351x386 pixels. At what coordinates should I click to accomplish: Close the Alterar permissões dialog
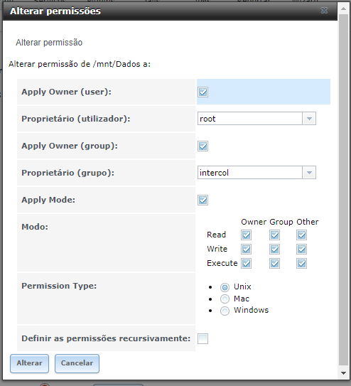[x=324, y=11]
